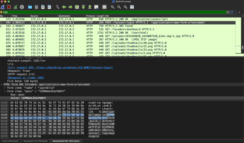This screenshot has width=244, height=143.
Task: Collapse the HTML Form URL Encoded tree
Action: click(2, 84)
